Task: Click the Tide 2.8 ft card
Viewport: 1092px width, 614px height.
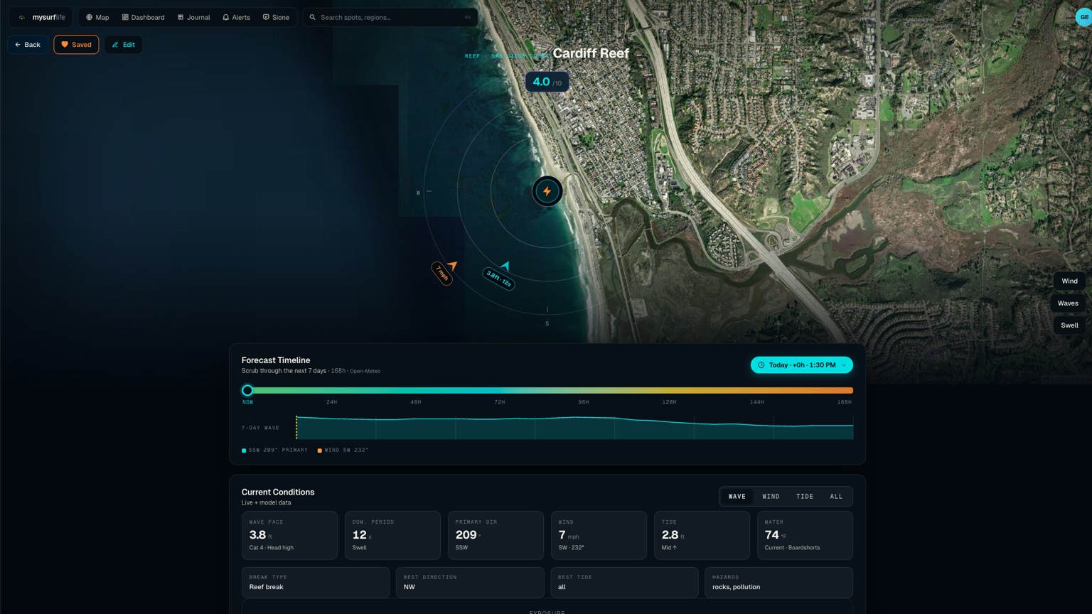Action: (x=702, y=535)
